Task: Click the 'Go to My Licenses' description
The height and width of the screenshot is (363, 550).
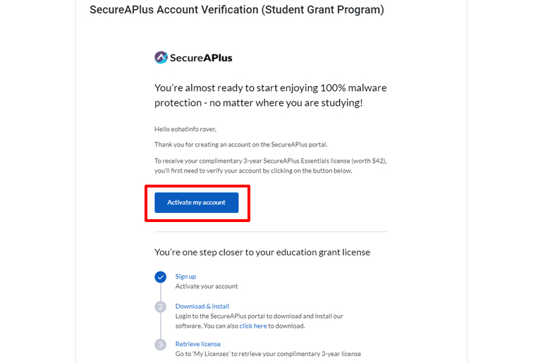Action: (268, 354)
